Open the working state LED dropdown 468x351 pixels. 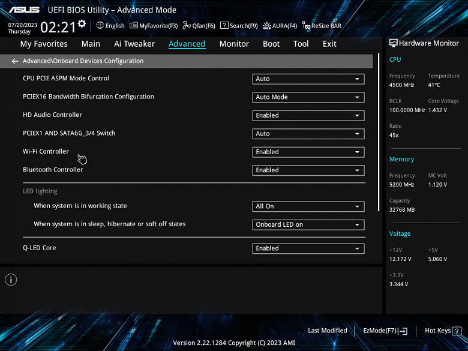(x=308, y=206)
